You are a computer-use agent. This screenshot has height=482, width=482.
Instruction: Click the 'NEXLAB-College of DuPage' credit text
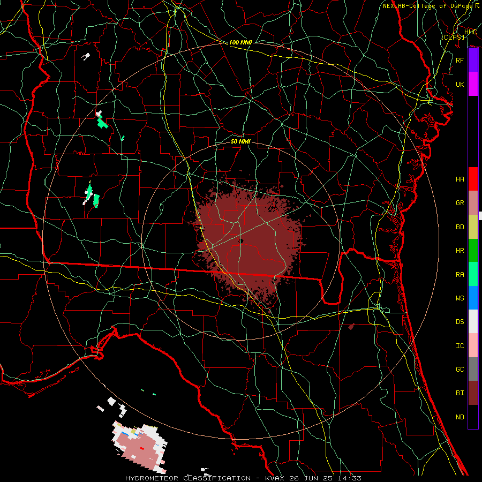pos(427,6)
